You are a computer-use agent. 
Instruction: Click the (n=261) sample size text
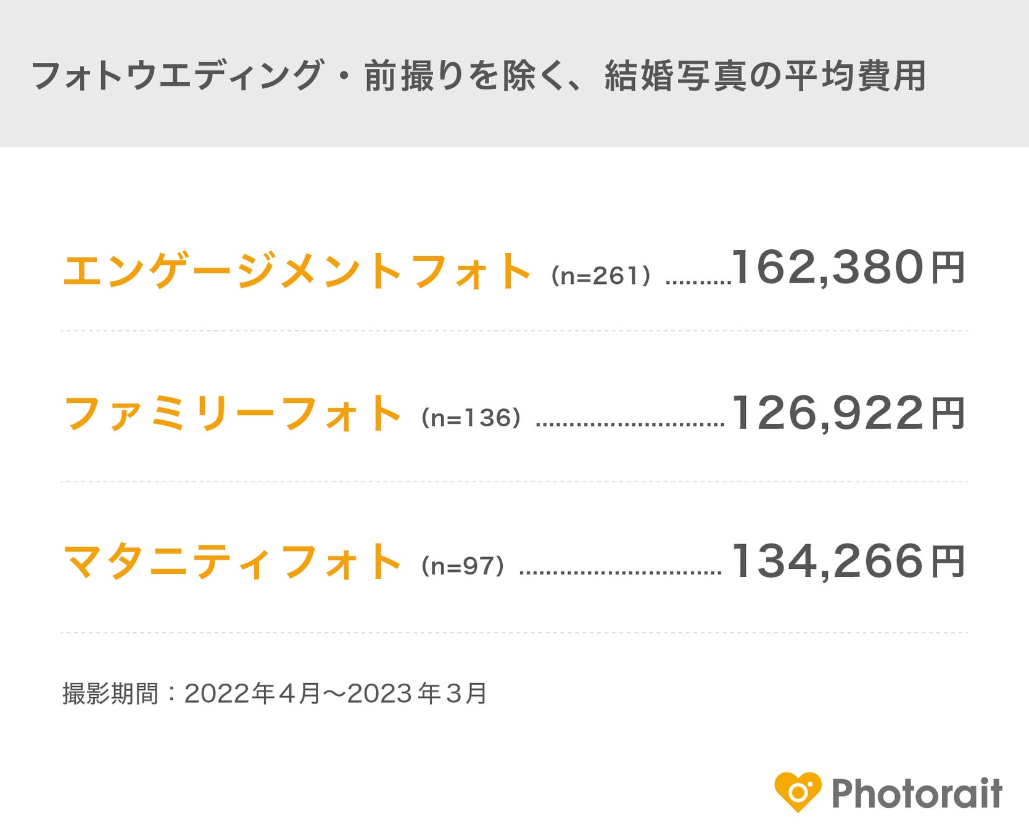point(600,276)
